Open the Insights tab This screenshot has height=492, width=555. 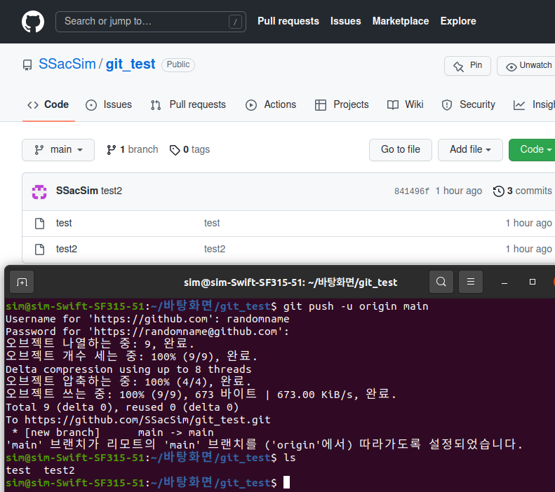click(534, 104)
